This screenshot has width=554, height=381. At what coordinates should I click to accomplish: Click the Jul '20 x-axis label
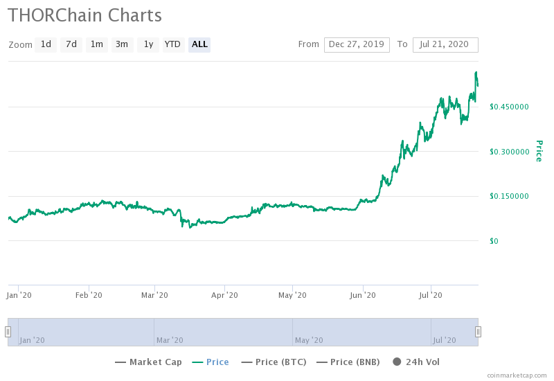430,295
